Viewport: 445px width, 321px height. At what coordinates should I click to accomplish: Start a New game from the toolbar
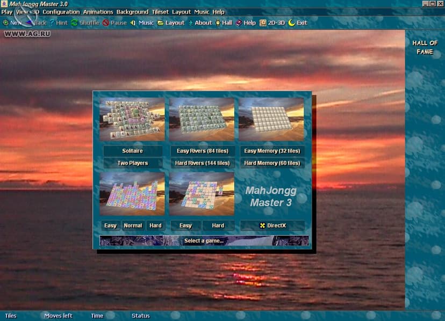click(x=12, y=23)
